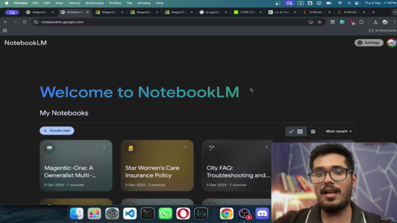Go forward in browser history
The width and height of the screenshot is (397, 223).
click(x=15, y=22)
